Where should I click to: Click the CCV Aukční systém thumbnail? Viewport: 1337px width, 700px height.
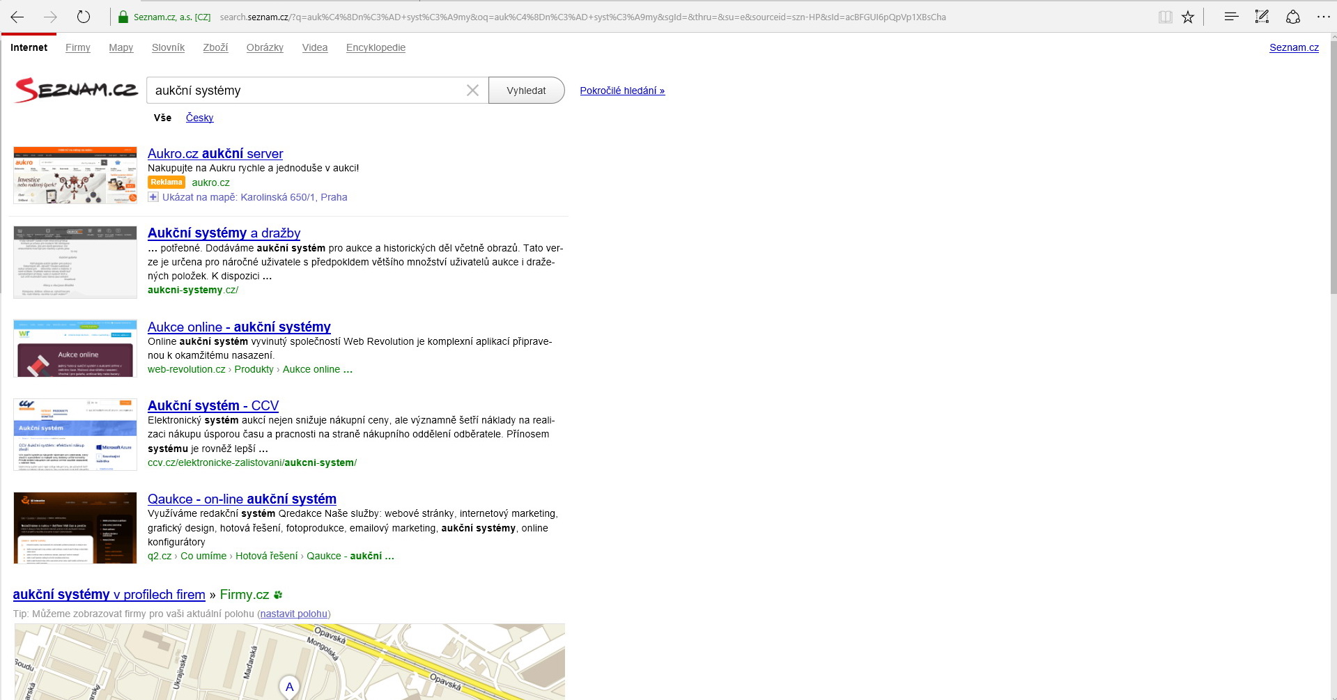click(x=75, y=435)
